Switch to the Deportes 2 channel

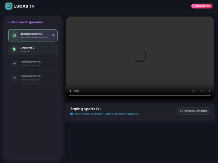click(33, 49)
